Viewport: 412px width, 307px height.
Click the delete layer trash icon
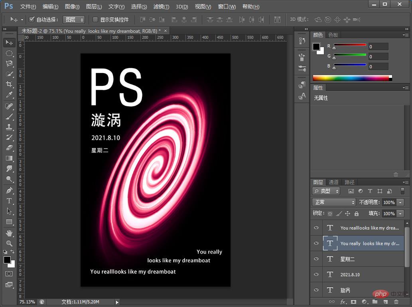(x=396, y=302)
